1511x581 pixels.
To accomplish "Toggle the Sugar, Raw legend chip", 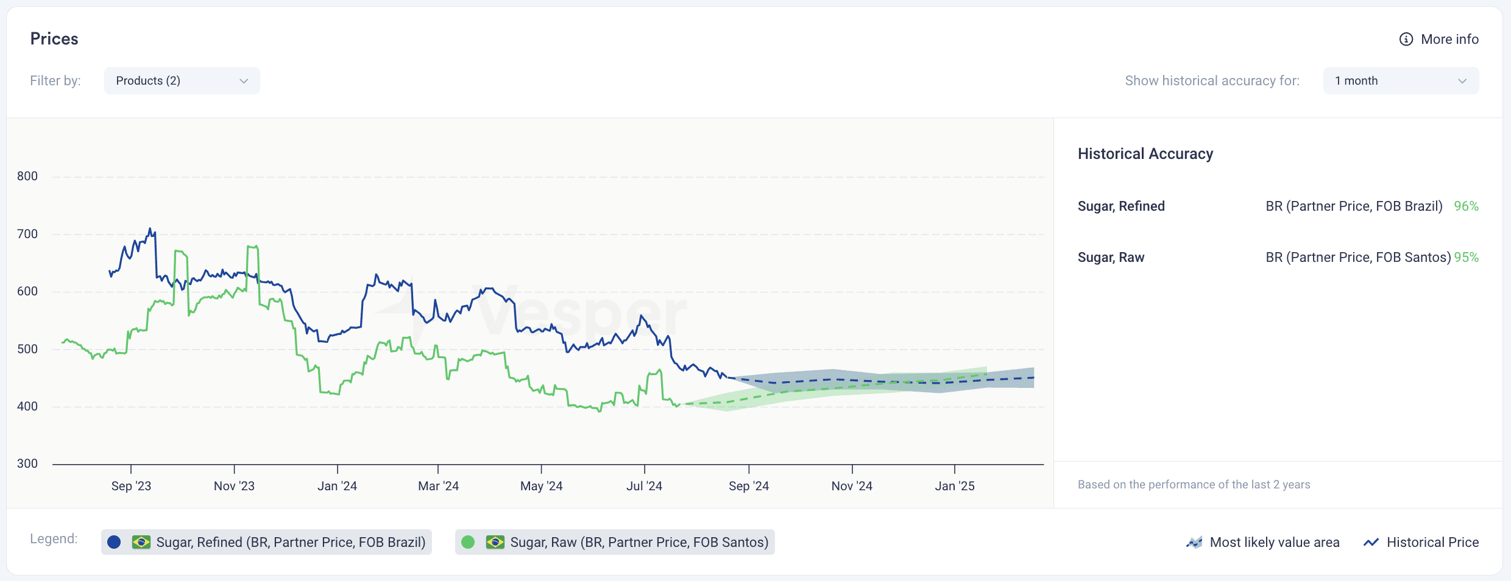I will pos(615,542).
